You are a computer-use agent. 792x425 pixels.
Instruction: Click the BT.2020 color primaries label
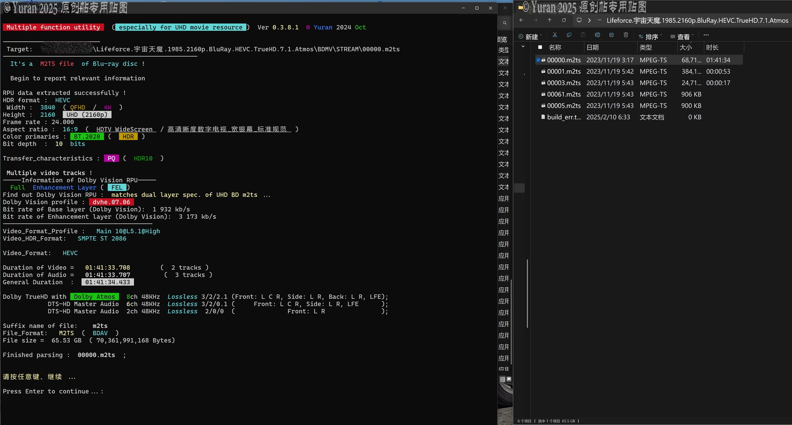click(87, 137)
